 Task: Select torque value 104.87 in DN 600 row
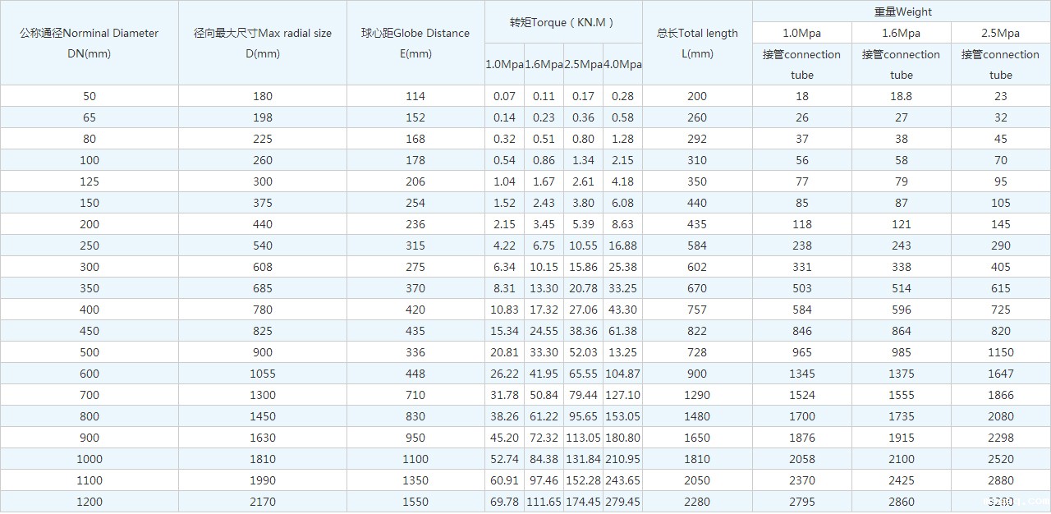pos(622,374)
